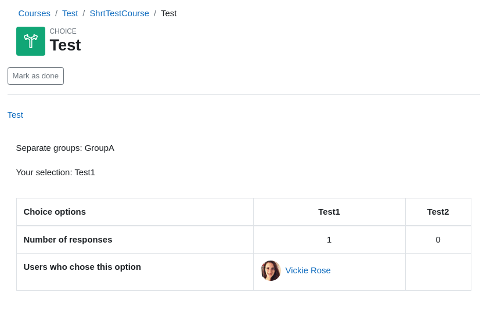Click the Users who chose this option label
Viewport: 501px width, 318px height.
pyautogui.click(x=82, y=267)
